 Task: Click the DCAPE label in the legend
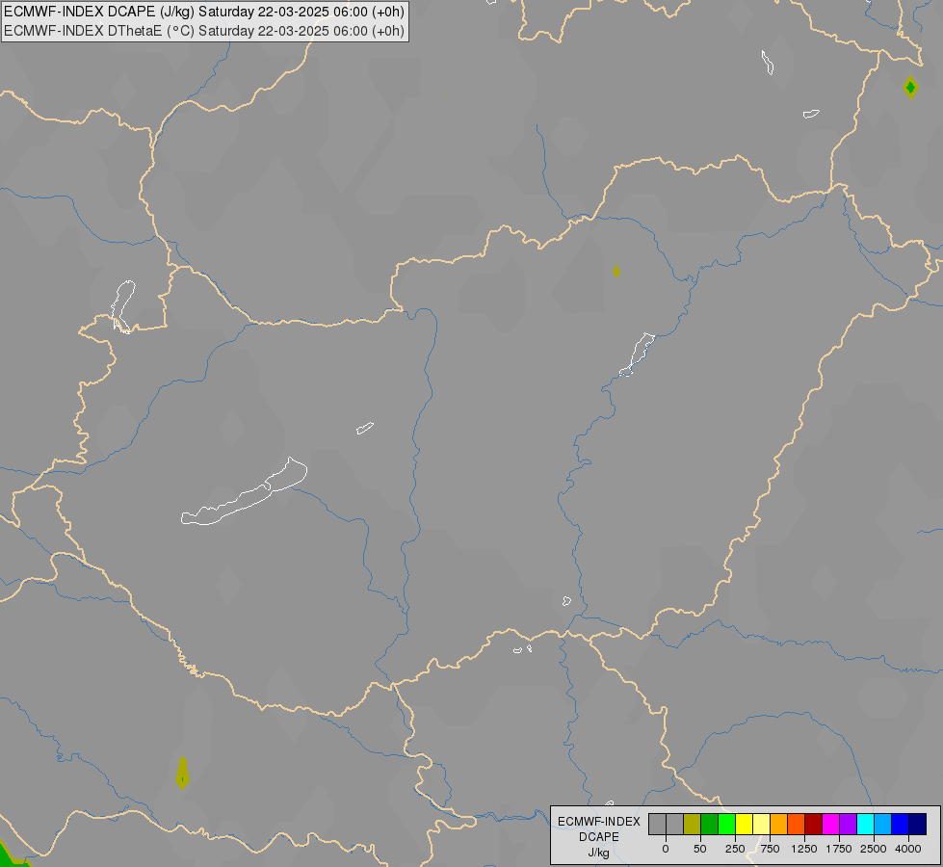tap(599, 837)
